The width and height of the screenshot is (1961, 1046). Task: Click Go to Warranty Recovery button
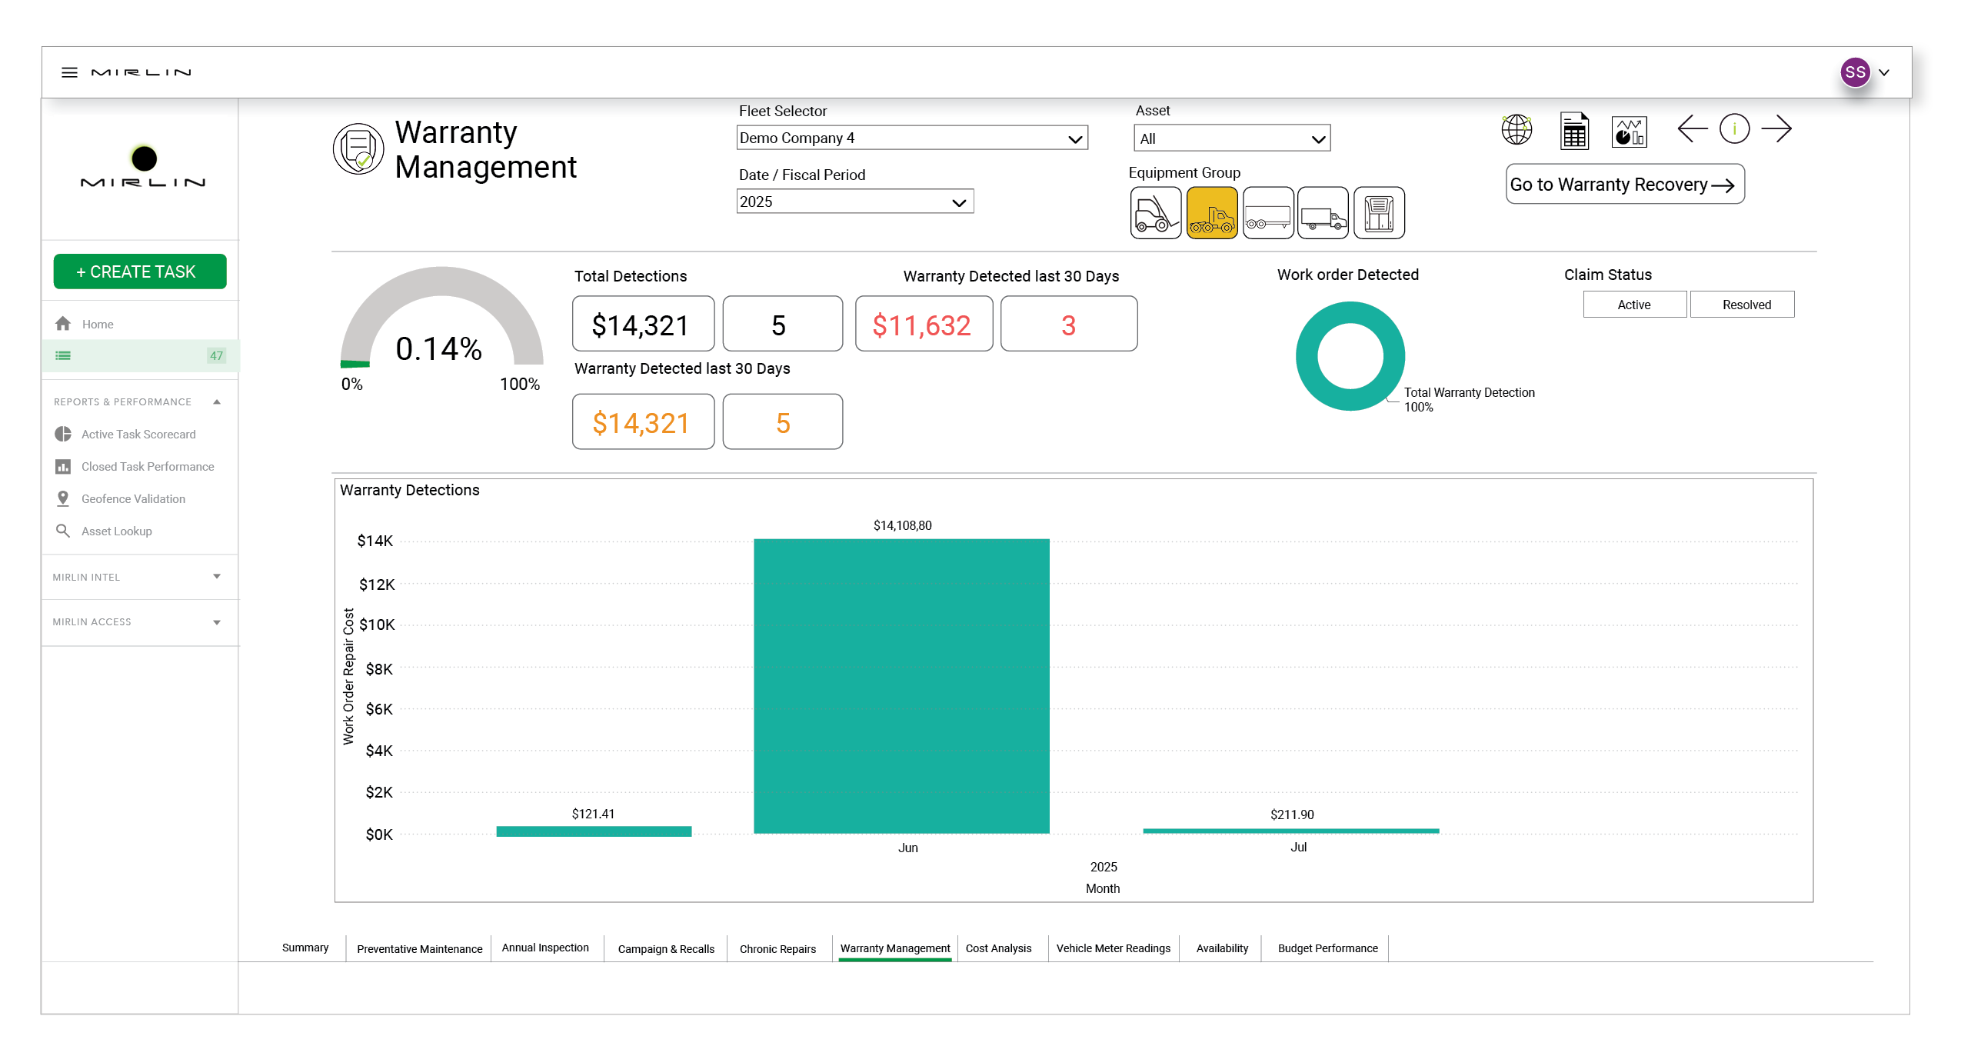tap(1624, 185)
